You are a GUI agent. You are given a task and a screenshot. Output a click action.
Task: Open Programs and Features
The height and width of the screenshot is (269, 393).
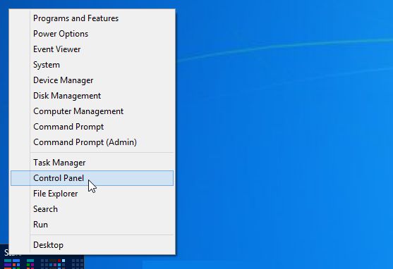click(92, 18)
